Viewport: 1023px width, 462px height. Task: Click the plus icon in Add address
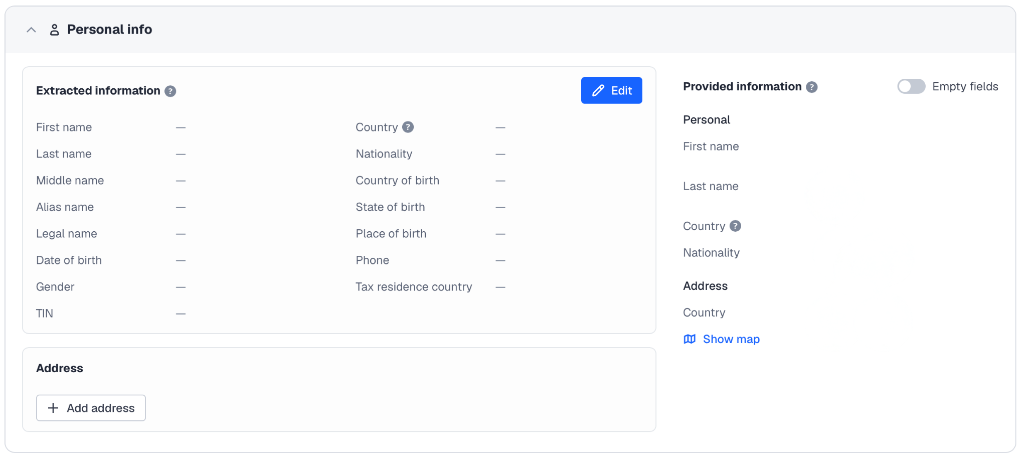click(53, 408)
